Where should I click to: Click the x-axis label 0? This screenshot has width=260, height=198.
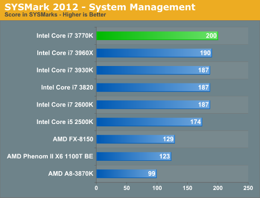[96, 188]
